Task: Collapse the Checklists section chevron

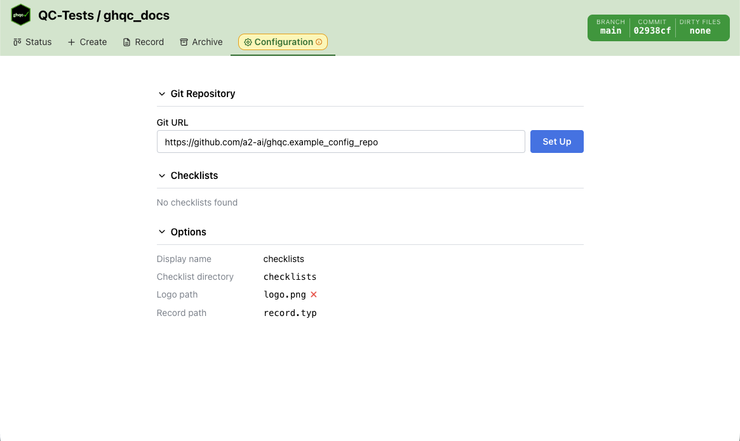Action: point(162,176)
